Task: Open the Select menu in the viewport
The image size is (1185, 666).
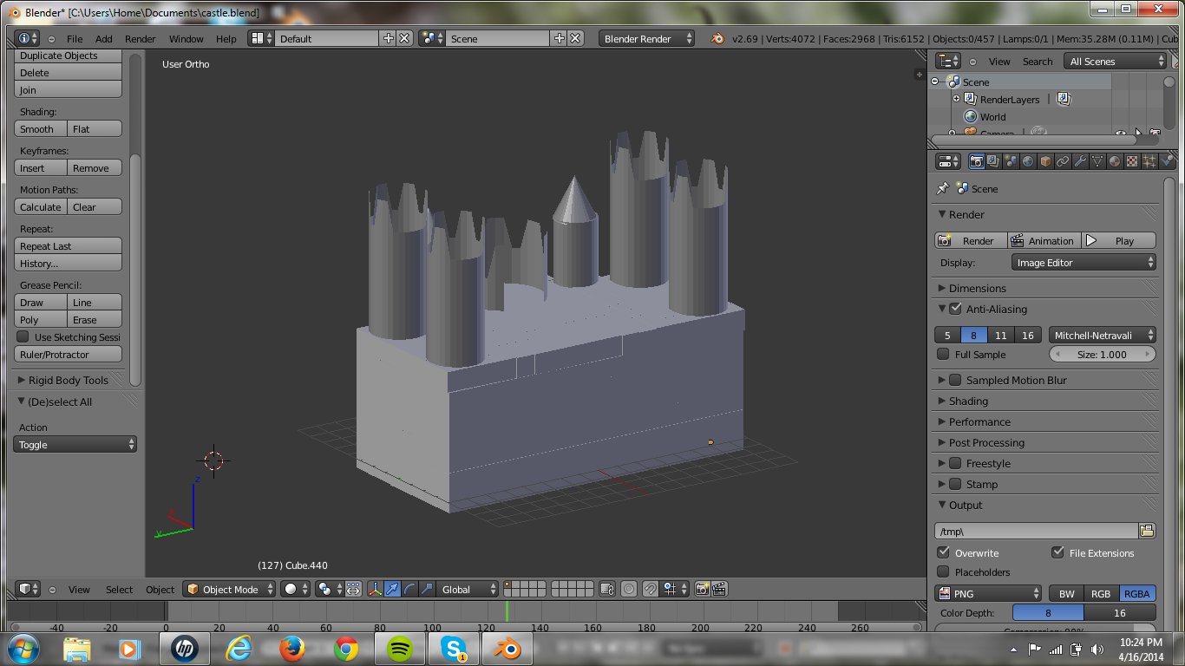Action: coord(119,589)
